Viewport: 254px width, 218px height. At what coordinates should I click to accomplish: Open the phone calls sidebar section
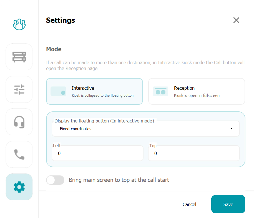19,154
